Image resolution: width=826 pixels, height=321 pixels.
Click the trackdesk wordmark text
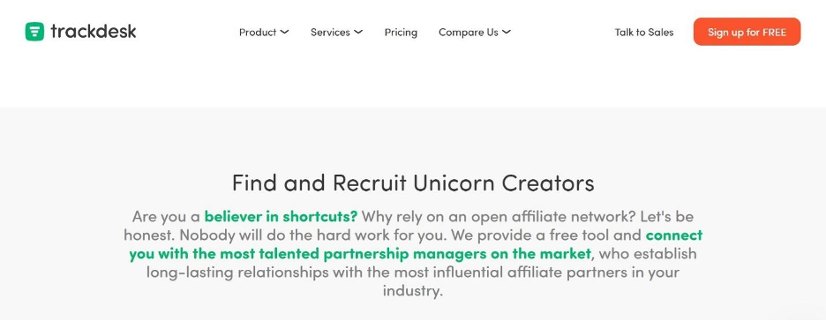point(94,32)
